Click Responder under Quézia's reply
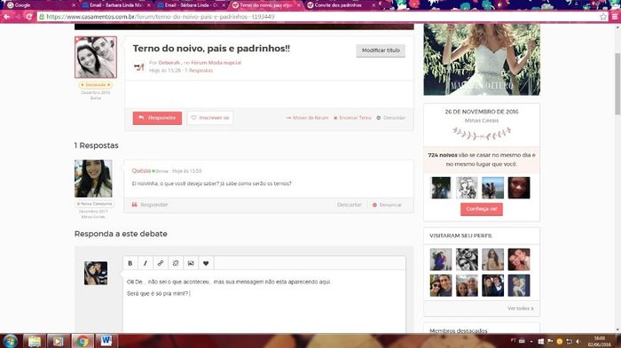The height and width of the screenshot is (348, 621). tap(150, 205)
